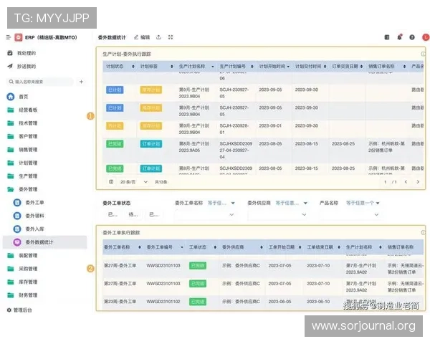Sort by the 工单结束日期 column

[339, 247]
